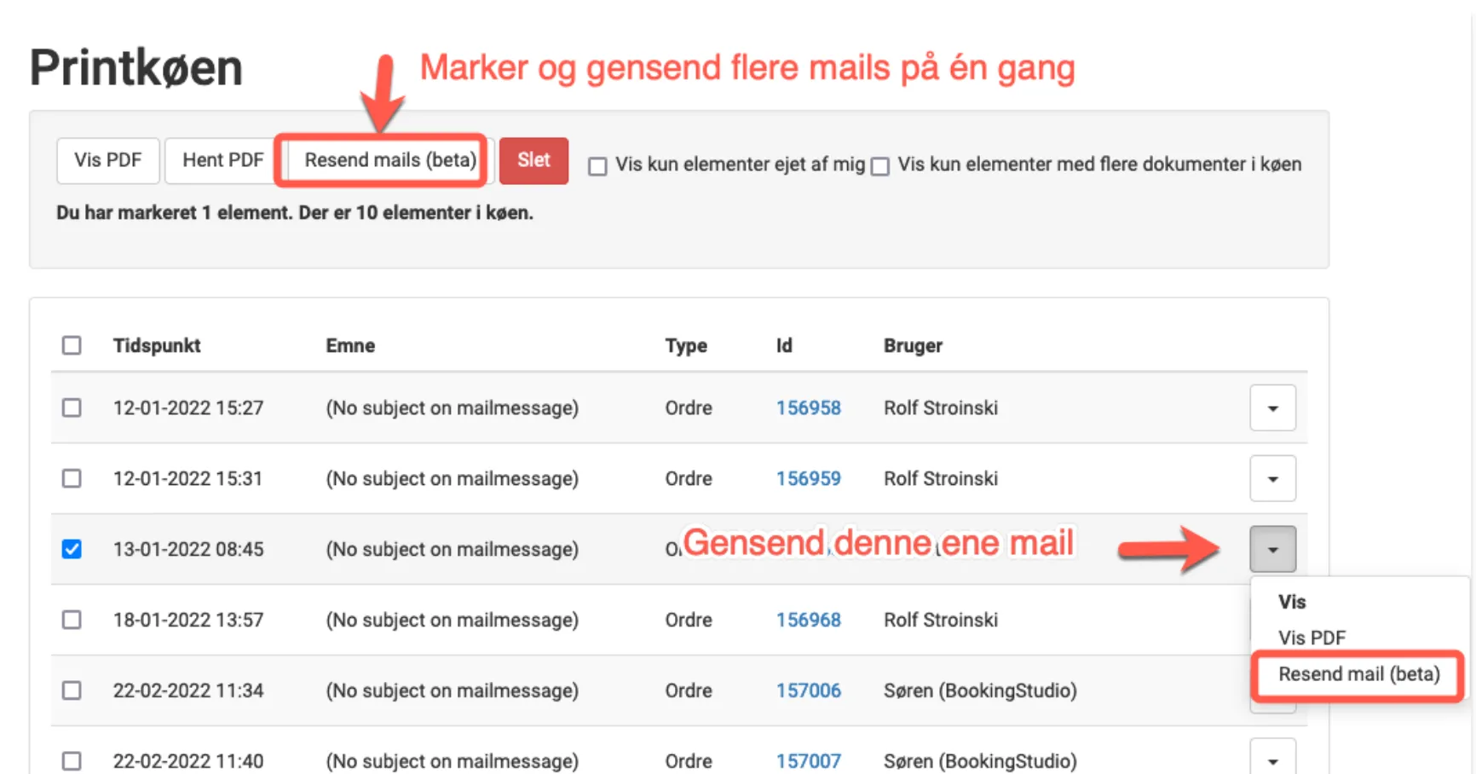Open the dropdown on the first row
The height and width of the screenshot is (774, 1476).
1272,407
